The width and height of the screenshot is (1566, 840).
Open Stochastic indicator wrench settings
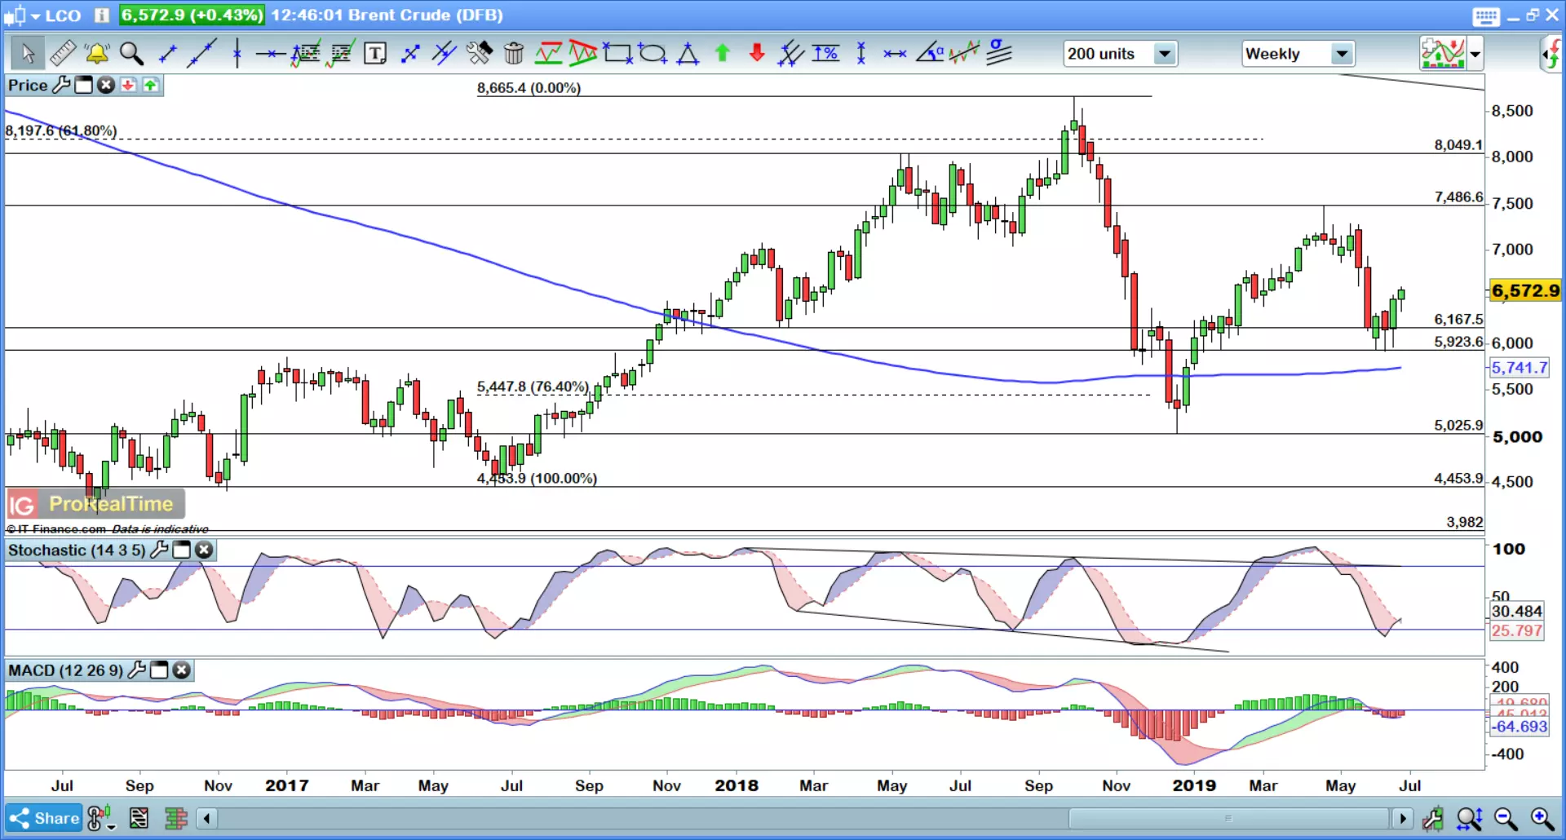tap(160, 550)
